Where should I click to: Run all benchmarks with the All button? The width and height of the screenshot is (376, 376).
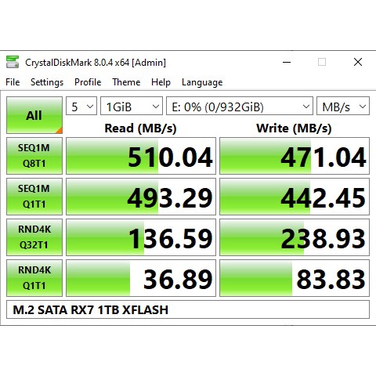(34, 115)
